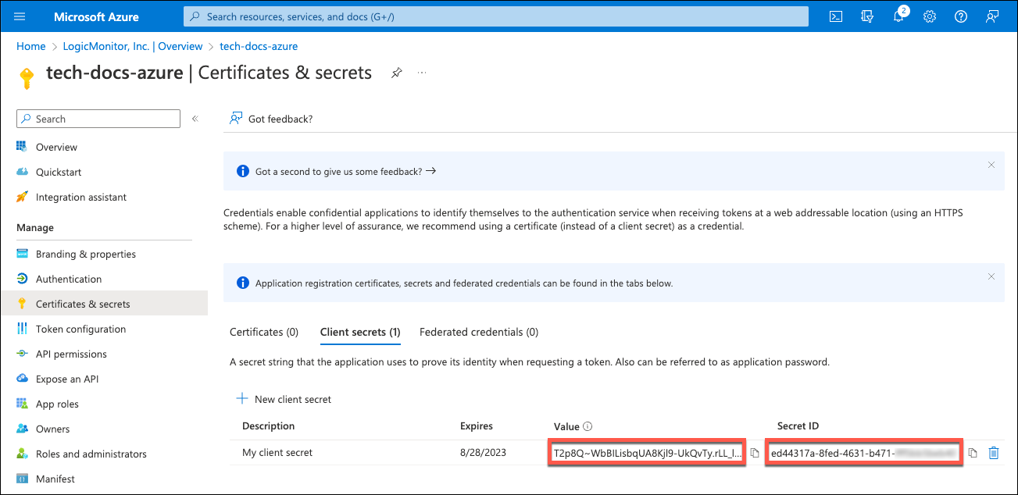Focus the sidebar Search box

click(x=98, y=119)
